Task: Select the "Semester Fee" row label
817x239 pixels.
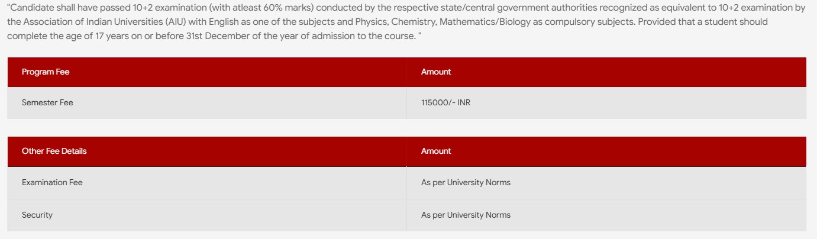Action: 47,103
